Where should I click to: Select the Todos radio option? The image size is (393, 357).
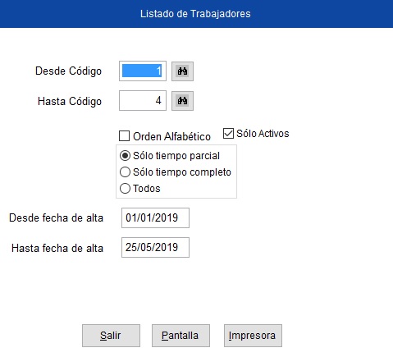click(x=125, y=189)
